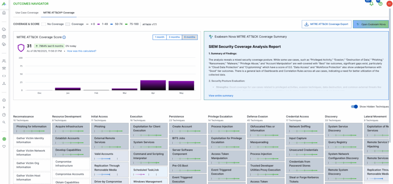Image resolution: width=393 pixels, height=184 pixels.
Task: Select the 1 month time range
Action: tap(160, 37)
